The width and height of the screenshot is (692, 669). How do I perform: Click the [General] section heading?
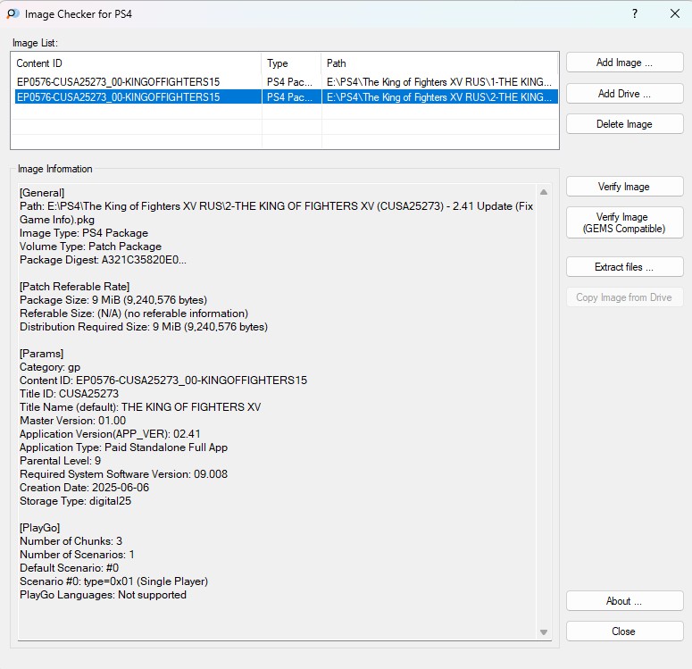click(x=42, y=193)
